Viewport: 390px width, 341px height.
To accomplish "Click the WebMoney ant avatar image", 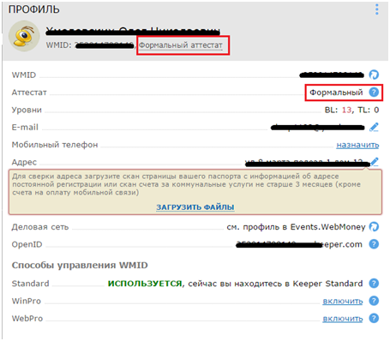I will pyautogui.click(x=24, y=36).
